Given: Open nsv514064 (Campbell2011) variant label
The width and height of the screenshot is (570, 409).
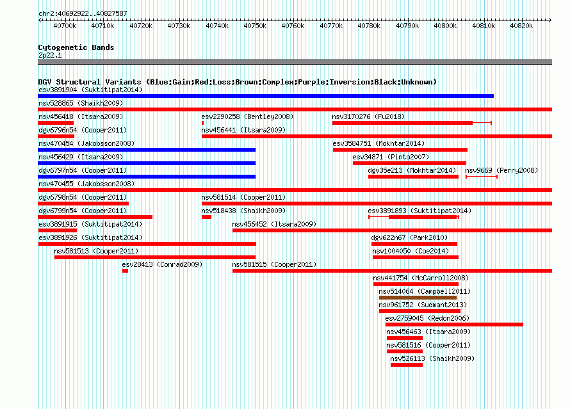Looking at the screenshot, I should 425,291.
